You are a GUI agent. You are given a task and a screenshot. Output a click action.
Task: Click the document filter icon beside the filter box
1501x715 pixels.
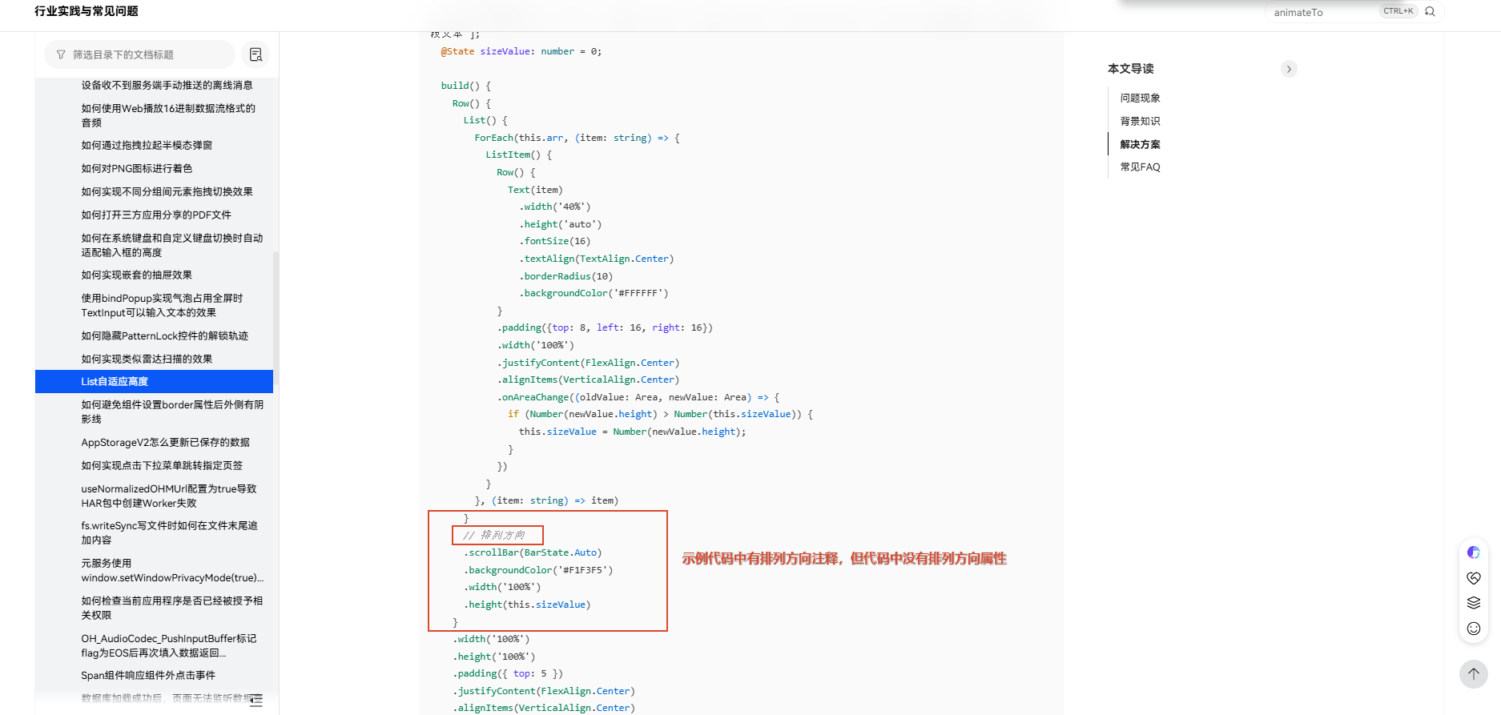(x=256, y=54)
